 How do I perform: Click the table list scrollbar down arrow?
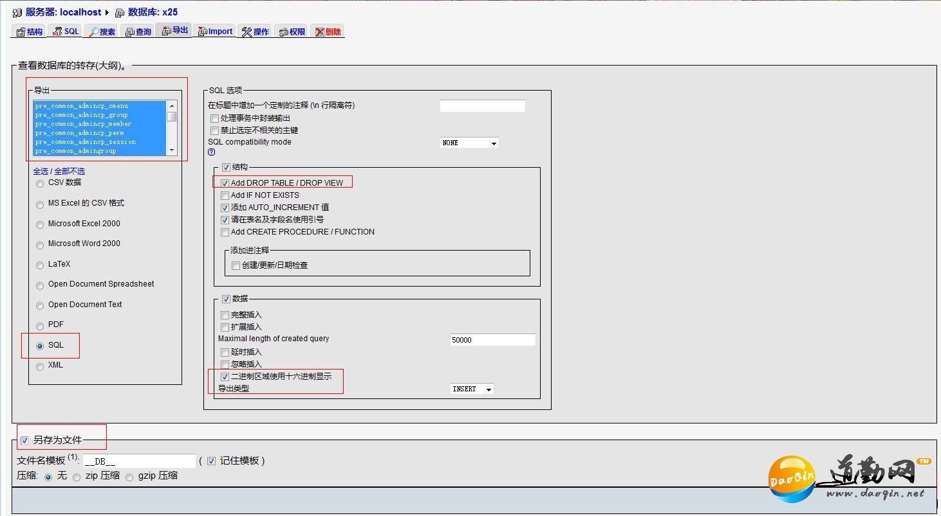coord(172,150)
